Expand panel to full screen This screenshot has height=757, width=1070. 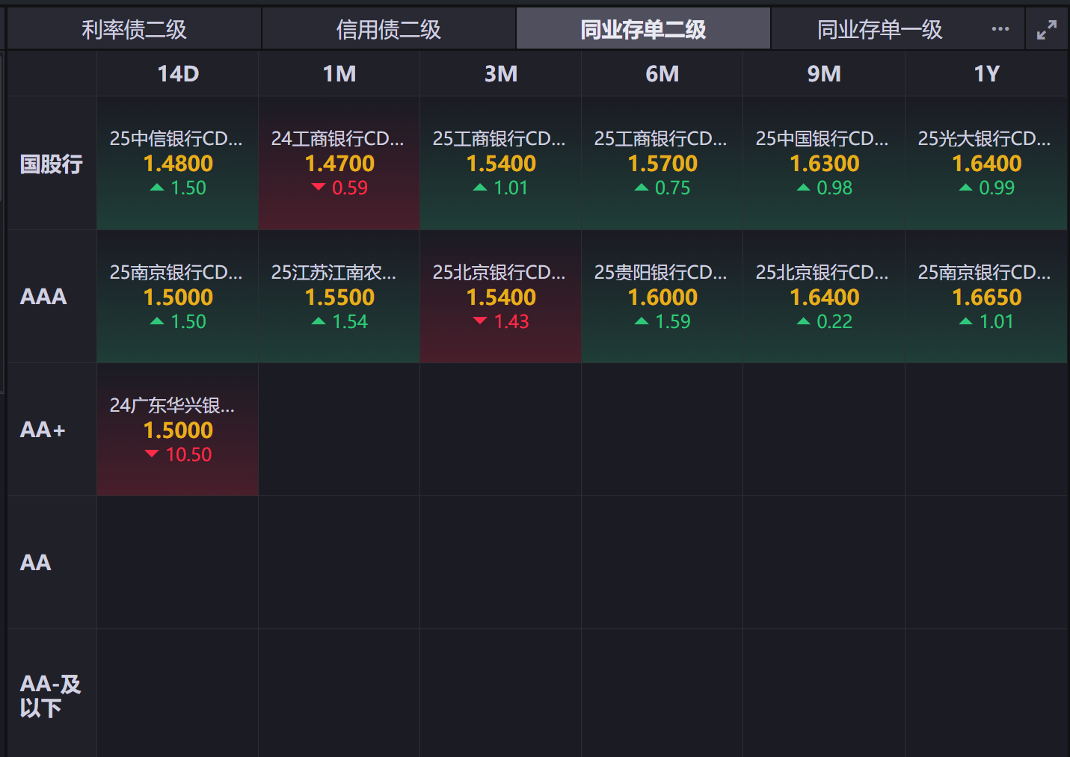coord(1047,29)
